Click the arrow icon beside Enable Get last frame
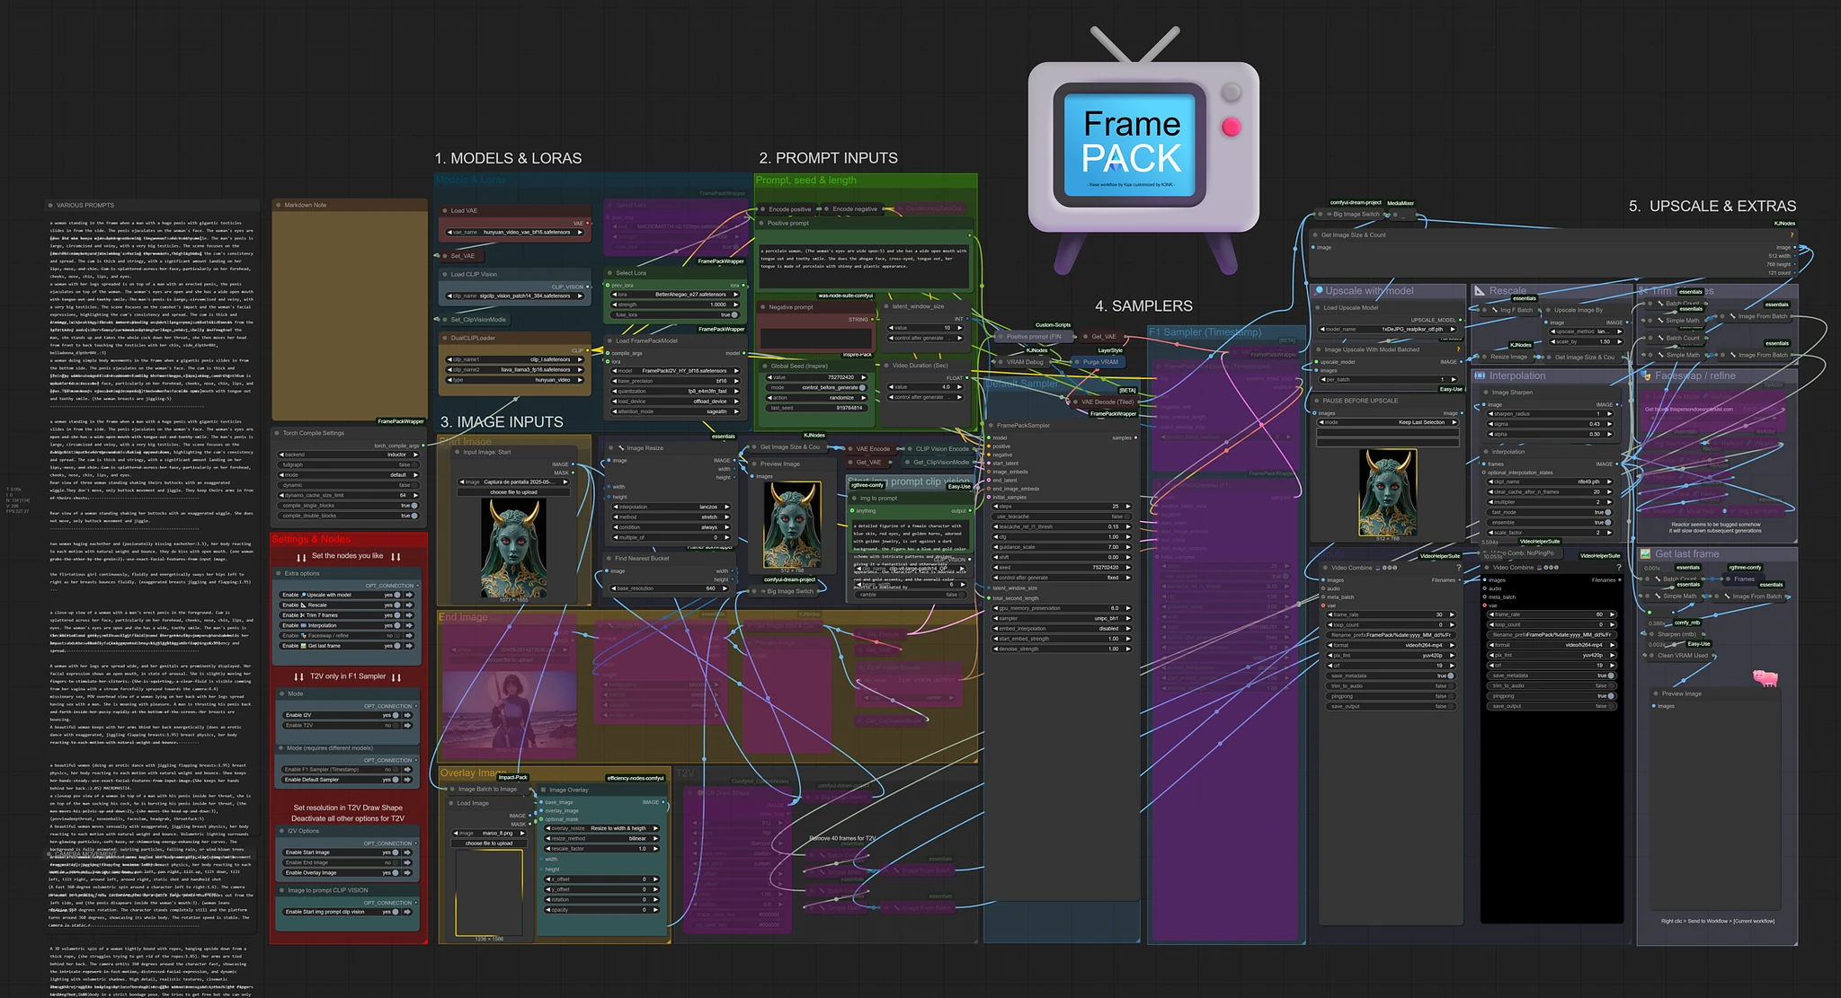Viewport: 1841px width, 998px height. [x=409, y=646]
